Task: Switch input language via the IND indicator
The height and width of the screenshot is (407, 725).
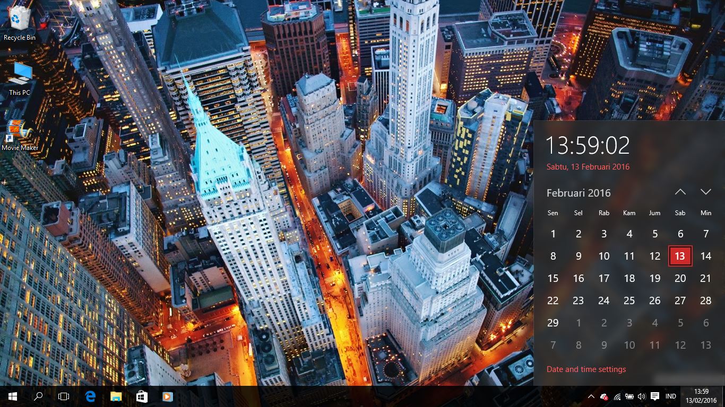Action: pos(670,396)
